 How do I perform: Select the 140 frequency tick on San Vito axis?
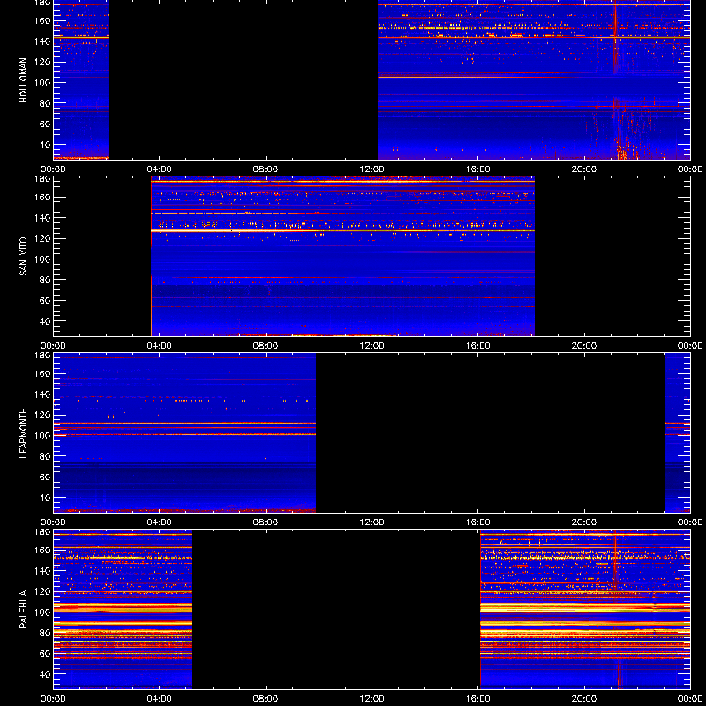coord(42,218)
